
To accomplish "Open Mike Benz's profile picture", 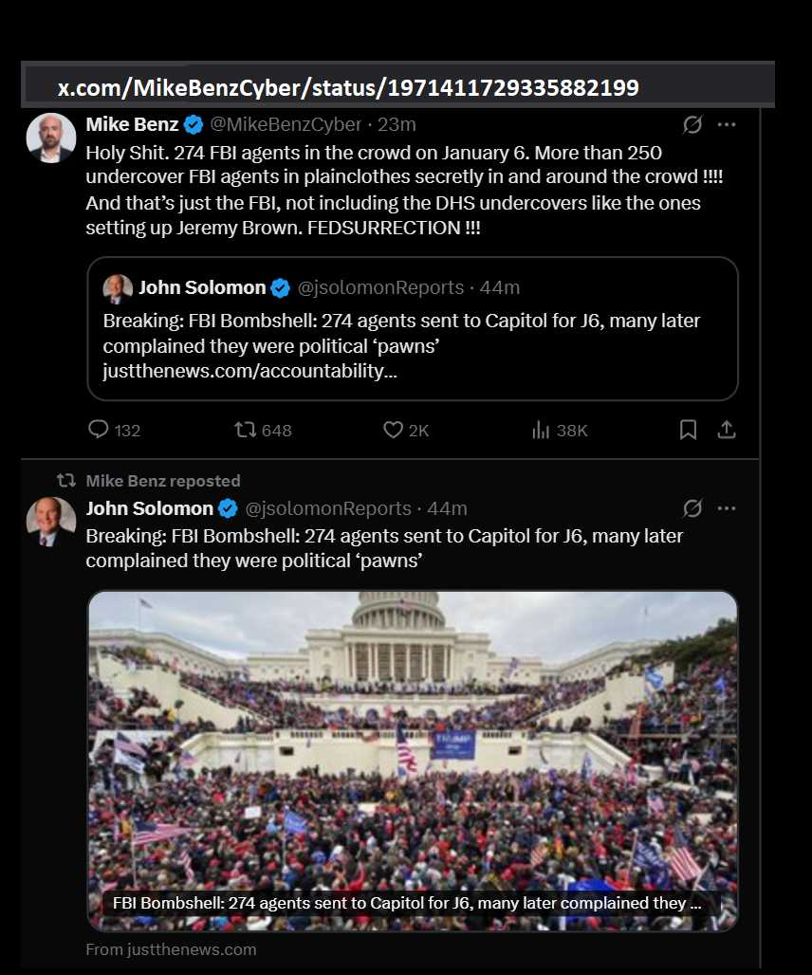I will (51, 138).
